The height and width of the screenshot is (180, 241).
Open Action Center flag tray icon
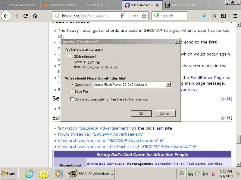[198, 174]
